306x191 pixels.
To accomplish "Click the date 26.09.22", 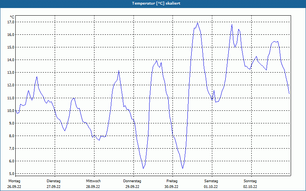I will [14, 187].
